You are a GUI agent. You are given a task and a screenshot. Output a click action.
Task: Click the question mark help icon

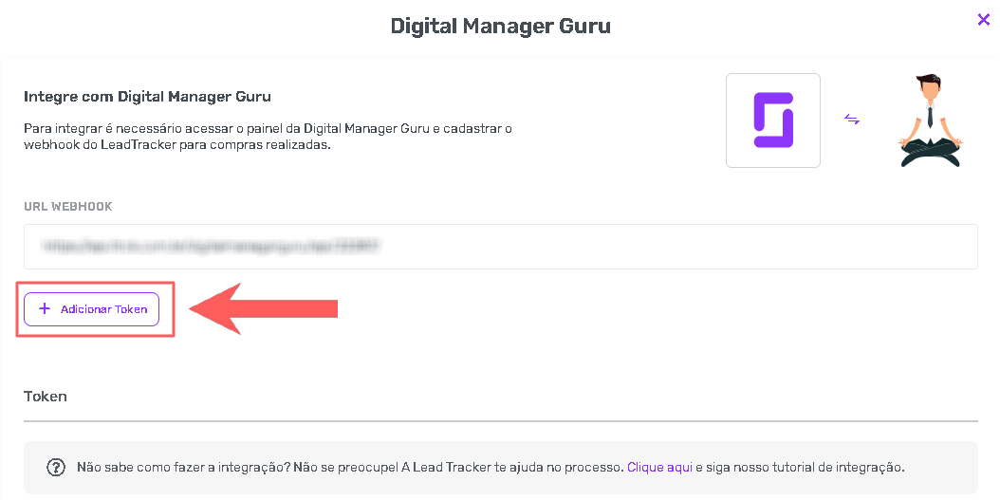coord(56,467)
